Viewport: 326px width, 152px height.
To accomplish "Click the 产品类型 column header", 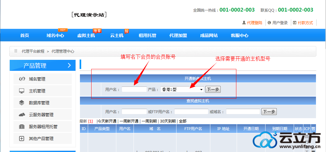I will [102, 129].
